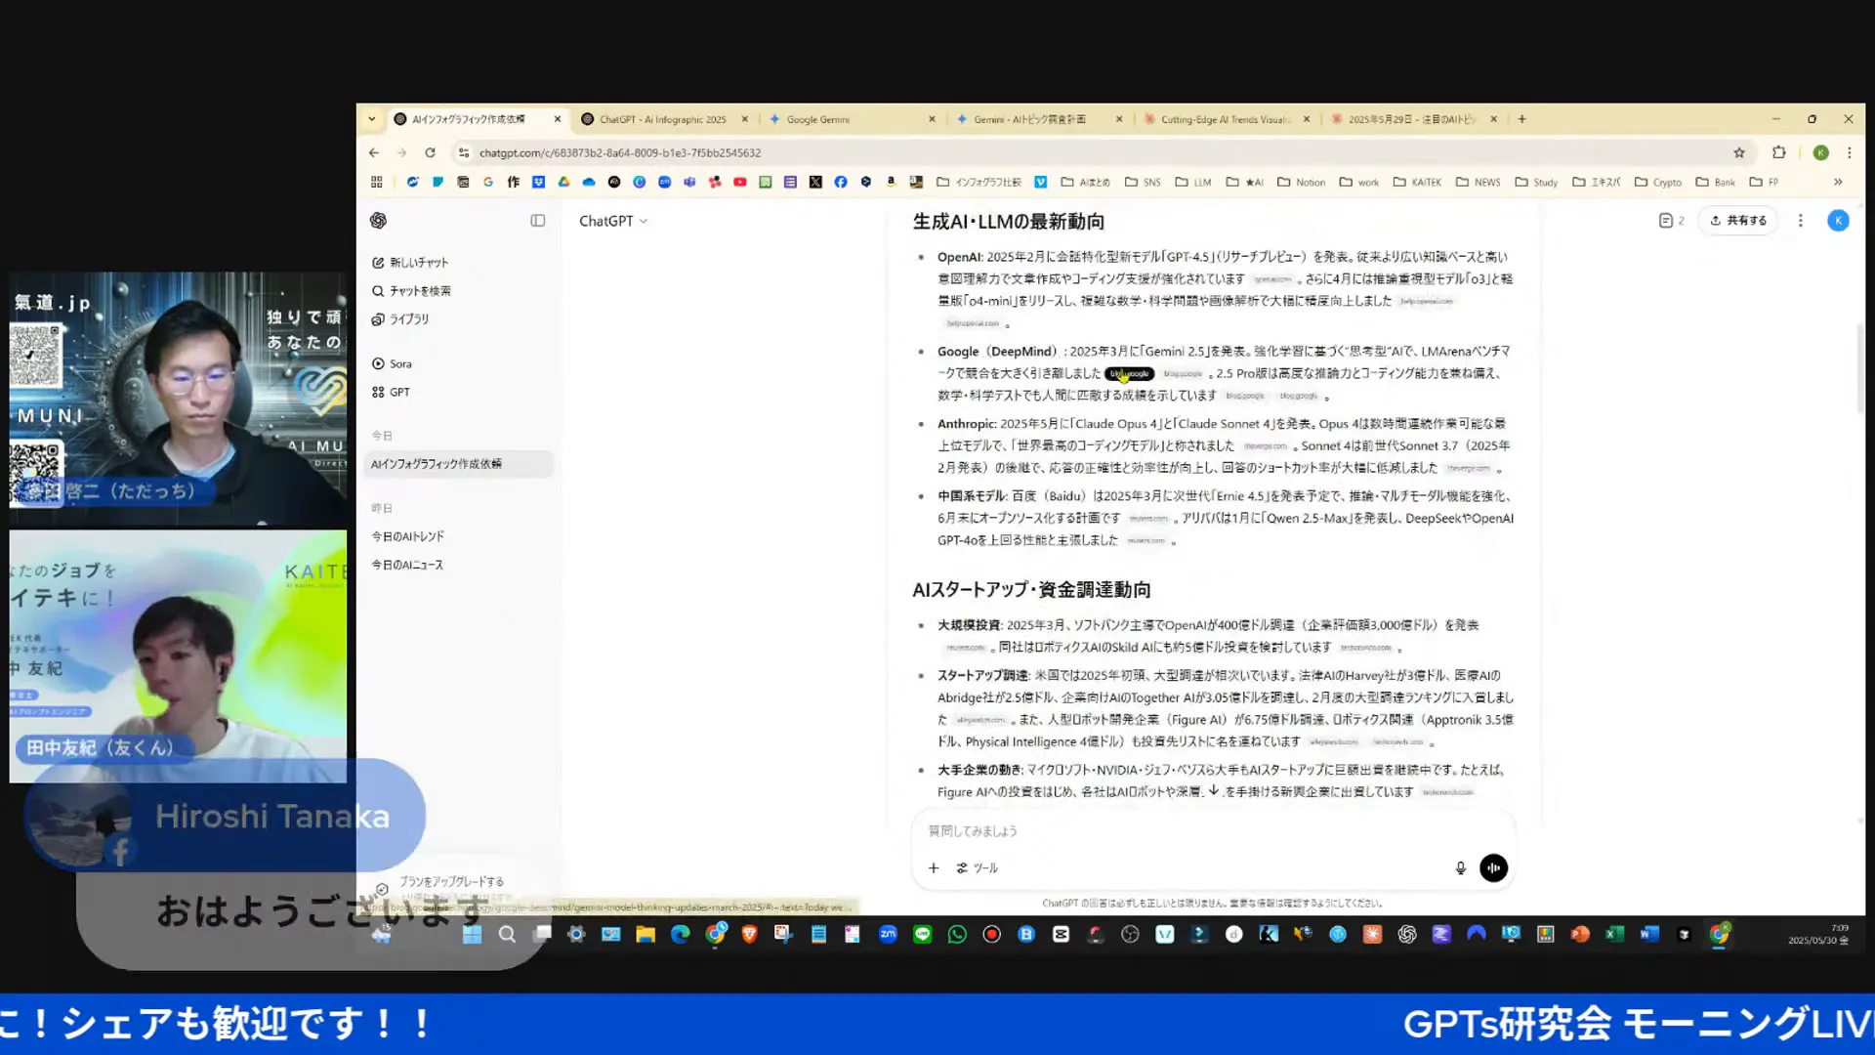Open the Windows Start button

click(472, 935)
